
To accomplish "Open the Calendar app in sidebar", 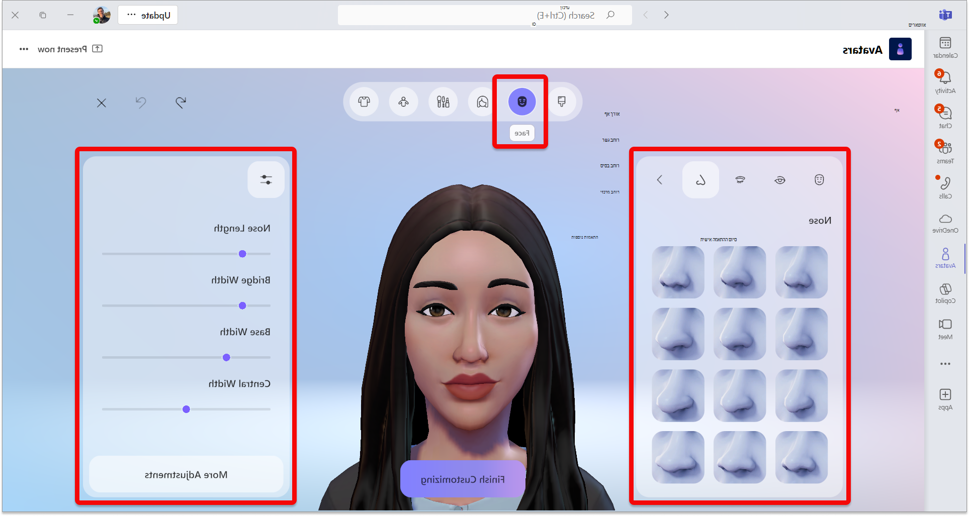I will [x=945, y=47].
